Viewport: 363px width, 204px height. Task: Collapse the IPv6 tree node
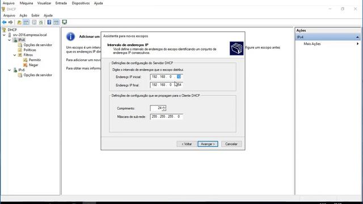pos(10,70)
